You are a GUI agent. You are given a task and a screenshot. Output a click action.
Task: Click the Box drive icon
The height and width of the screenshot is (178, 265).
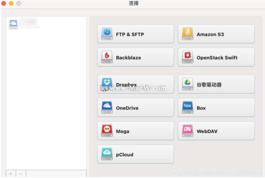(187, 107)
